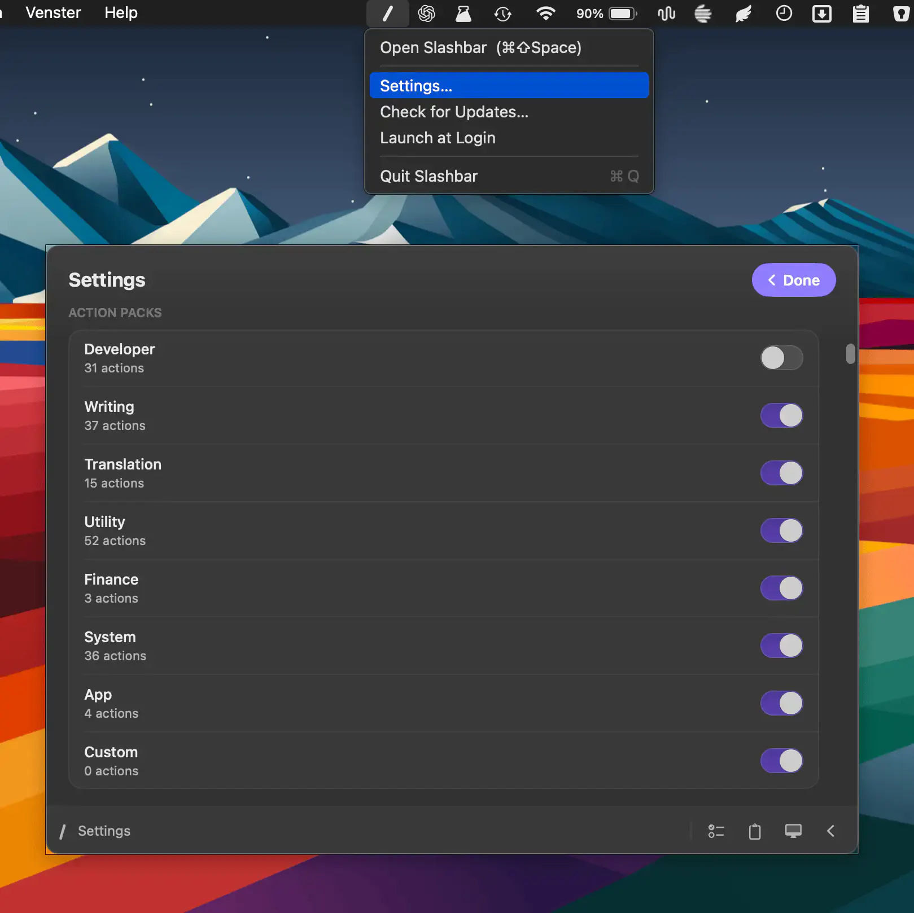The width and height of the screenshot is (914, 913).
Task: Choose Open Slashbar from the menu
Action: [509, 48]
